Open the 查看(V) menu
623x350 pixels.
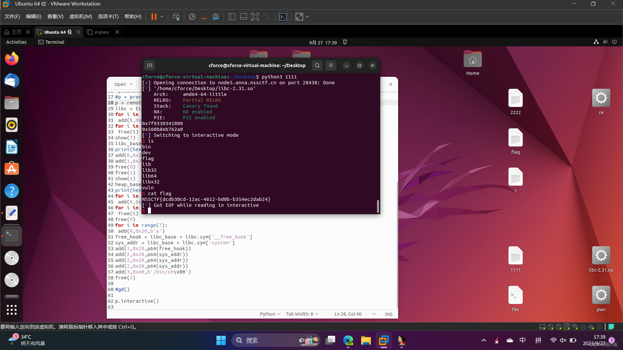(55, 17)
